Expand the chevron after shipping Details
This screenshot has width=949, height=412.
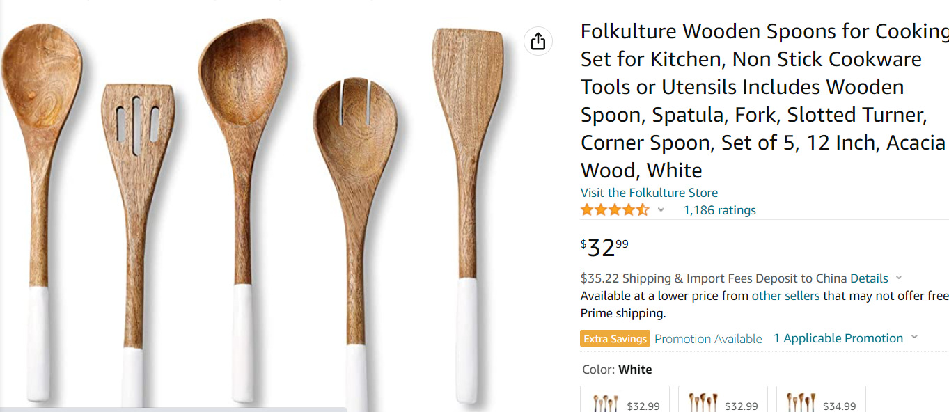898,278
